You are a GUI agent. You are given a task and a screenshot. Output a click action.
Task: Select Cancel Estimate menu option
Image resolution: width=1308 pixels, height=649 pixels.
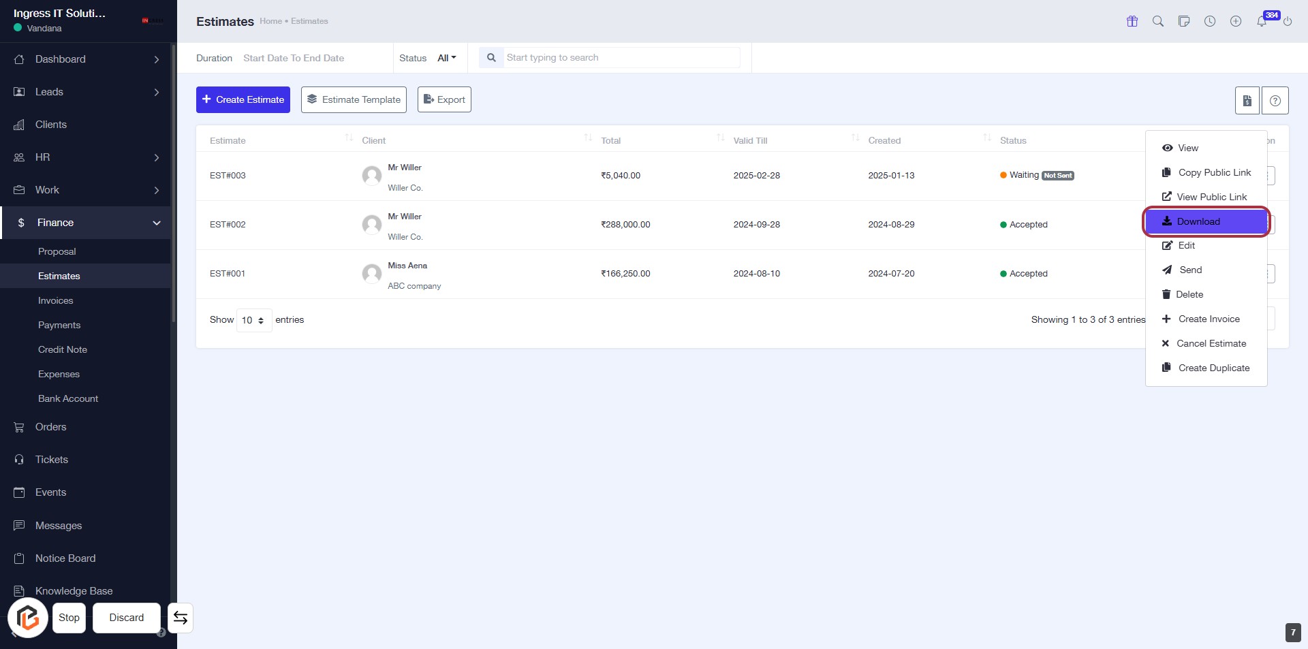(1211, 343)
